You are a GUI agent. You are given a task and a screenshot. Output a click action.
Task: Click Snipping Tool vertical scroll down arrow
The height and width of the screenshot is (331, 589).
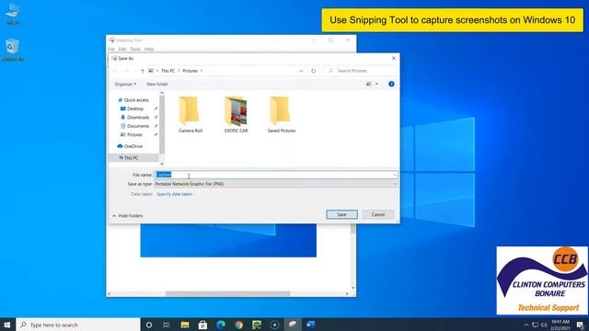point(352,288)
